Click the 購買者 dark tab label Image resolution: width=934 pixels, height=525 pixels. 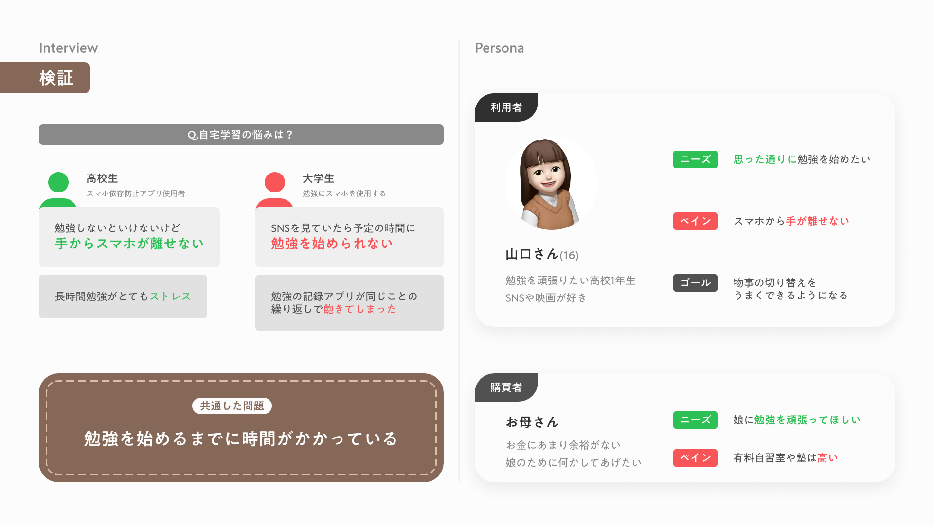click(x=506, y=387)
